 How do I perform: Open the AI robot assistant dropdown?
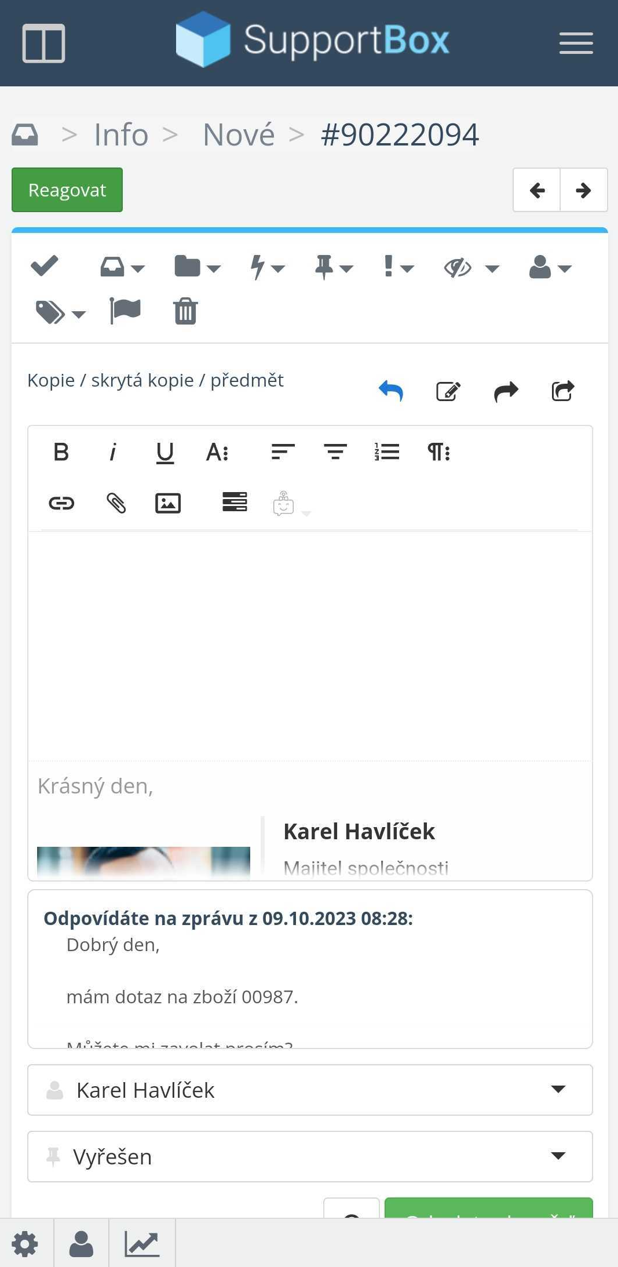tap(291, 504)
